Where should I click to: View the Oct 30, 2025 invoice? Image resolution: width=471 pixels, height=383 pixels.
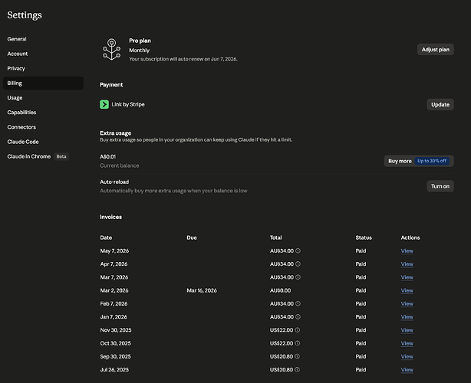[x=407, y=343]
